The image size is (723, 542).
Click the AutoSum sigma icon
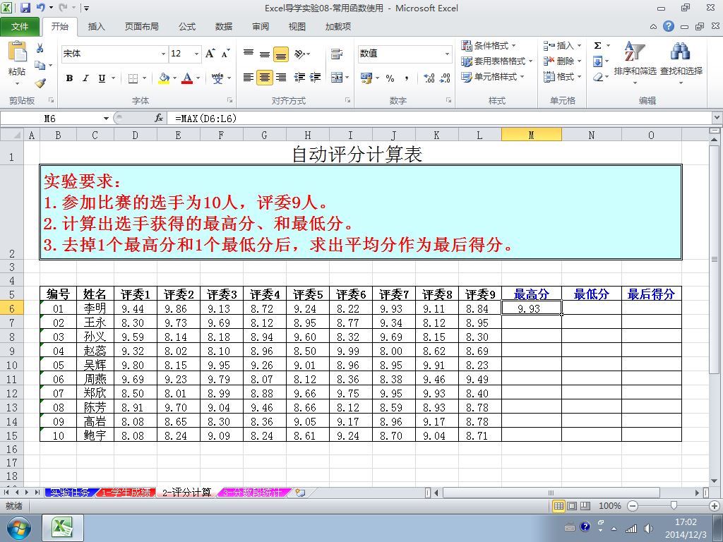[x=597, y=46]
